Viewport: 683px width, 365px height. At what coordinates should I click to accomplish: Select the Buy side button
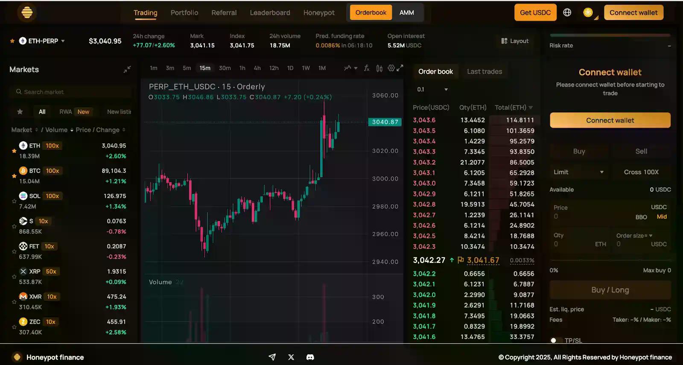coord(579,151)
